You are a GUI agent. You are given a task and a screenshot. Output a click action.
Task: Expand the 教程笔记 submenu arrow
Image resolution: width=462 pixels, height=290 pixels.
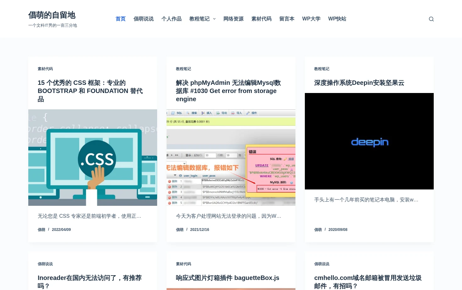[x=214, y=19]
